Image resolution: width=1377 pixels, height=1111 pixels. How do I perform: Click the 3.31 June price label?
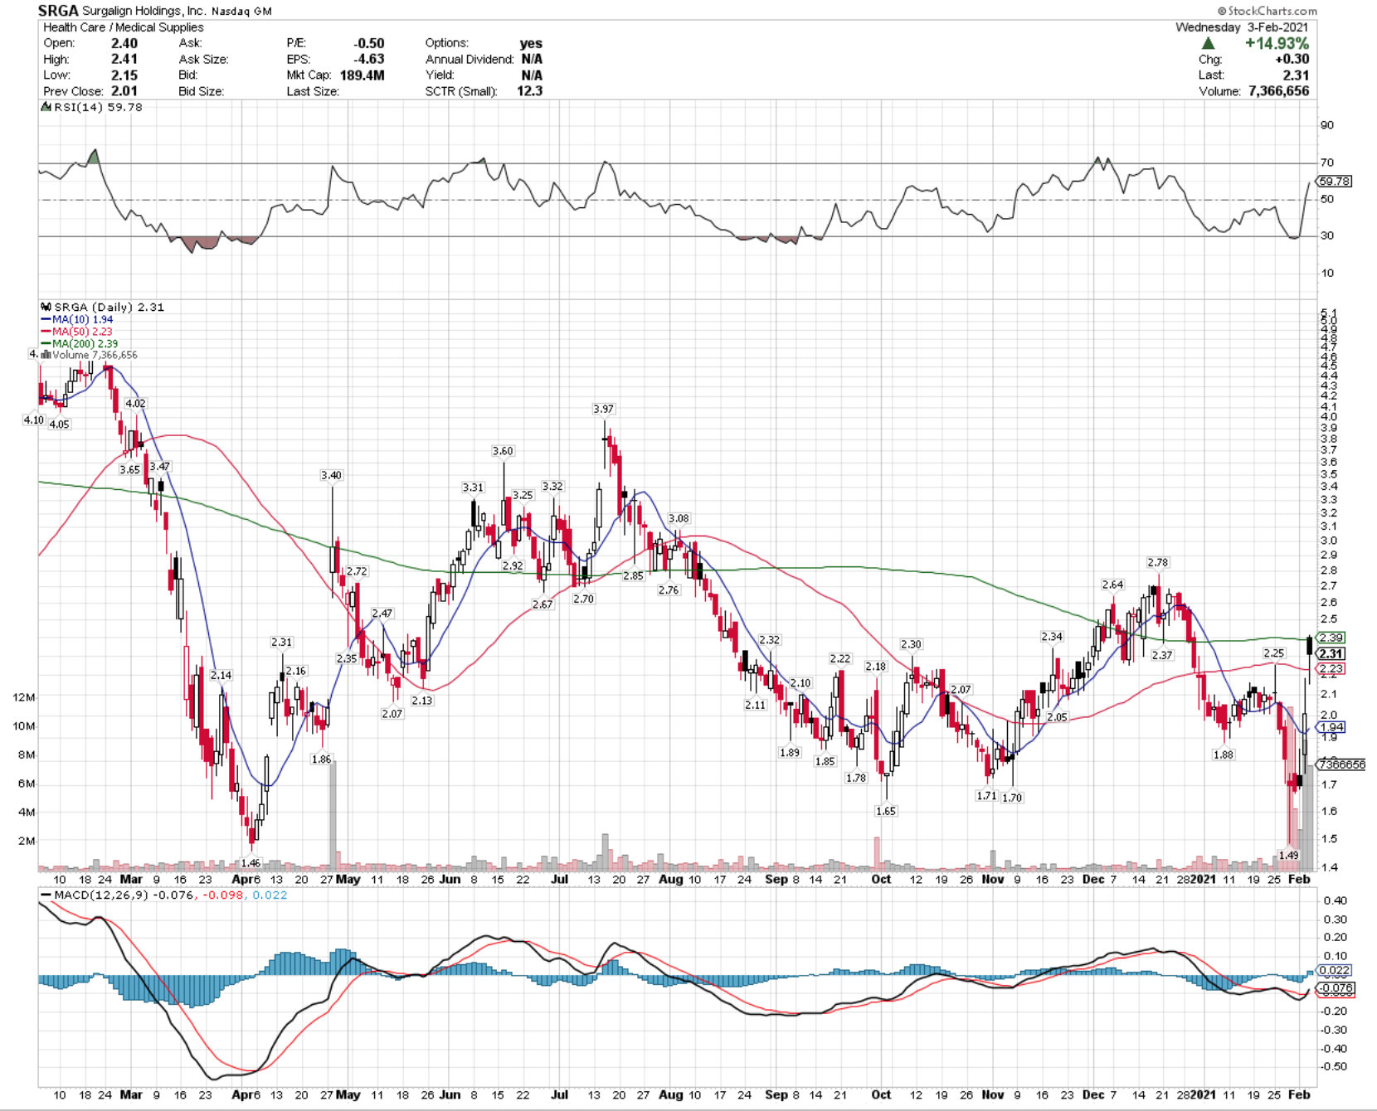point(473,488)
